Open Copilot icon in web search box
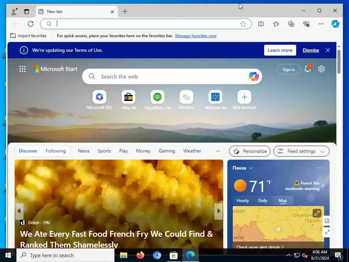The image size is (349, 262). point(254,76)
